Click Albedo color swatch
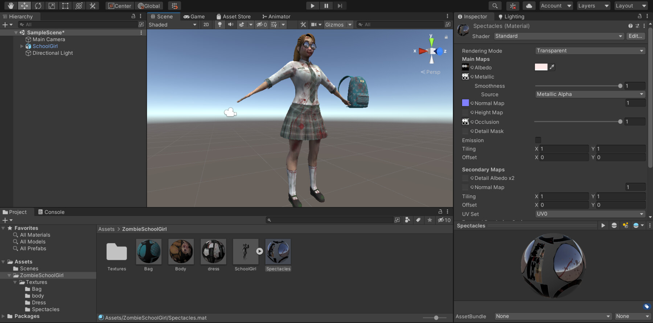Screen dimensions: 653x323 [541, 67]
